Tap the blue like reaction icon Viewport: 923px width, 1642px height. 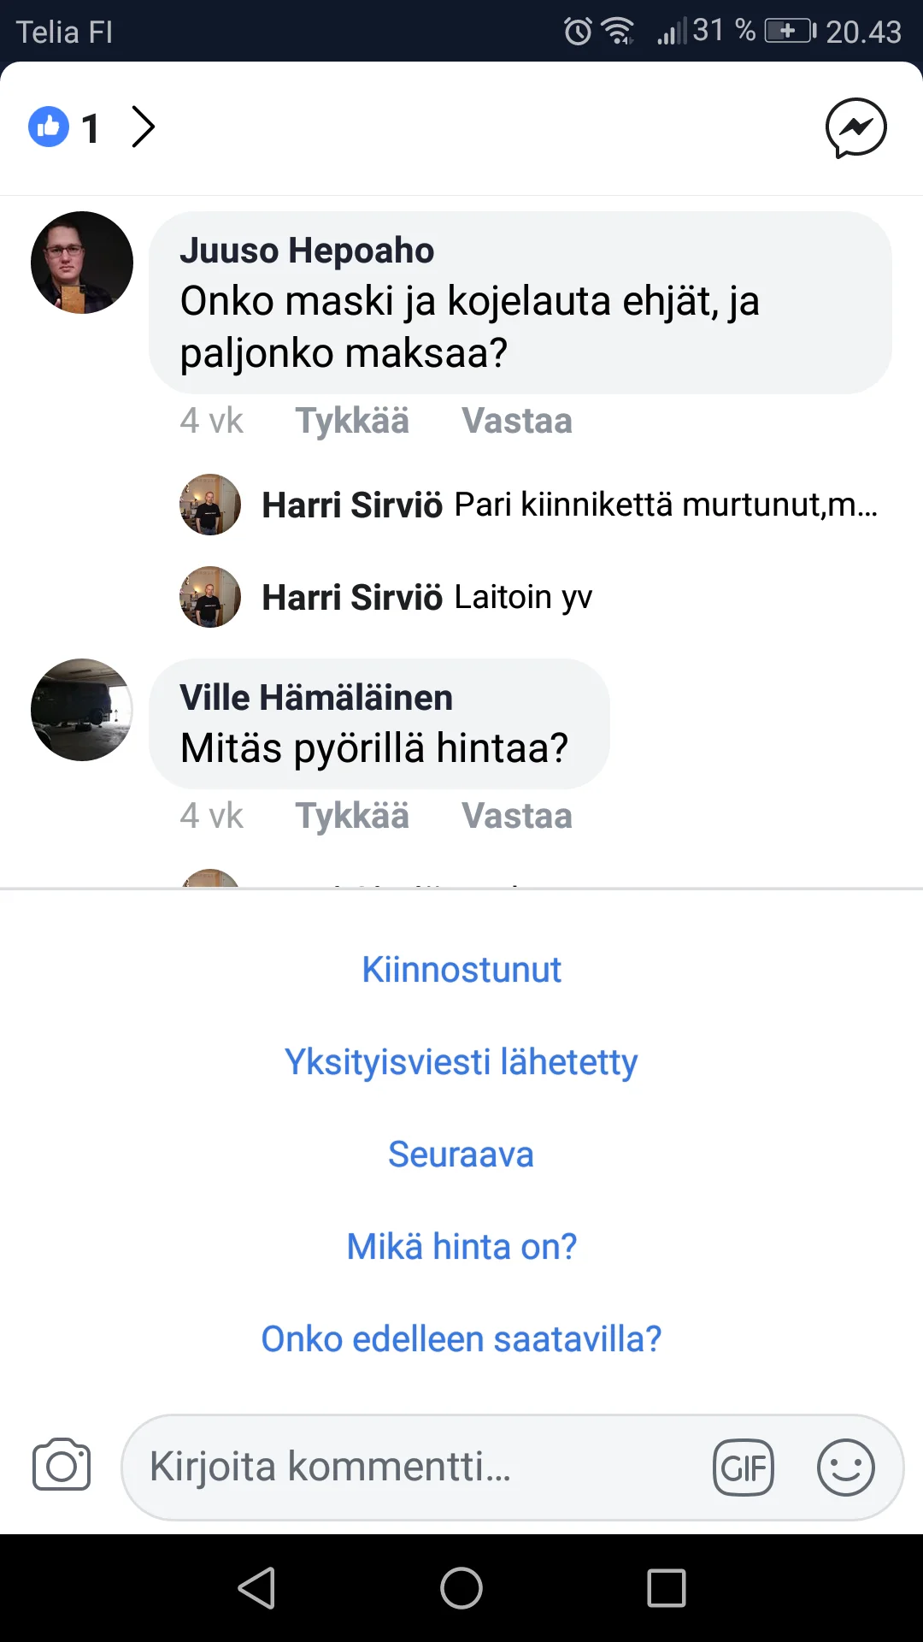tap(49, 127)
